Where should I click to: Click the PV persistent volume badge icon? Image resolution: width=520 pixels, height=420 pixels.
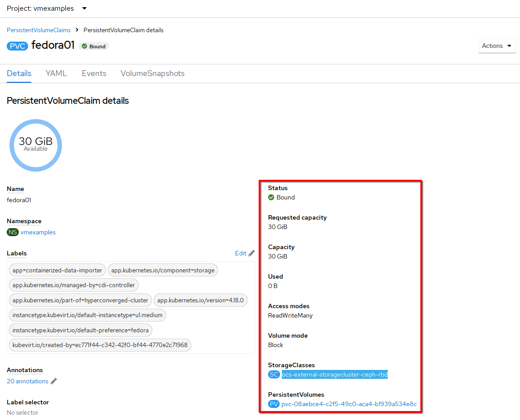(x=273, y=404)
